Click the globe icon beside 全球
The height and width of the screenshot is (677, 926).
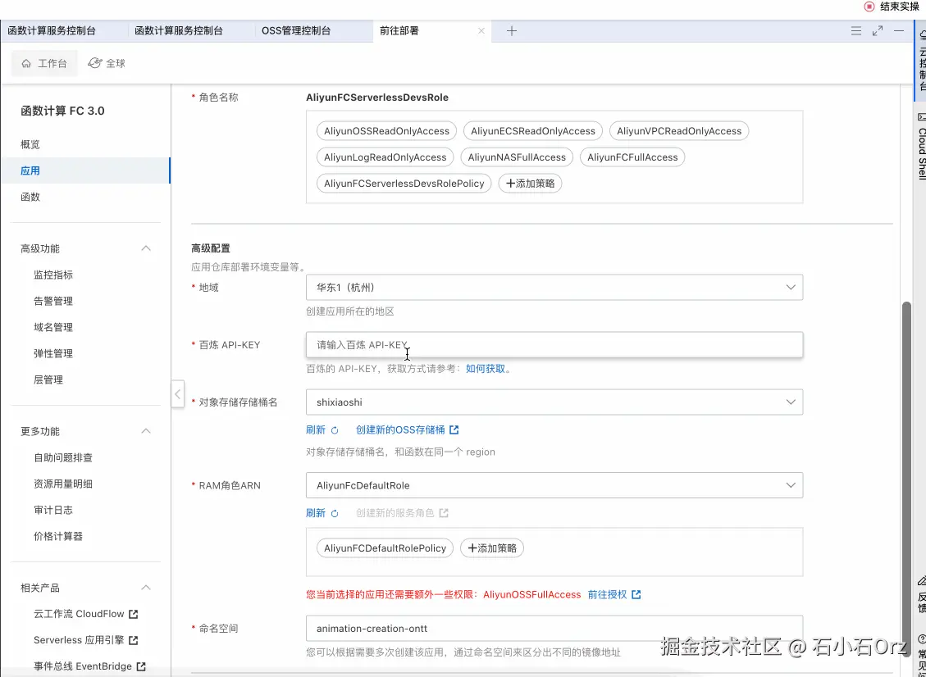click(x=94, y=63)
